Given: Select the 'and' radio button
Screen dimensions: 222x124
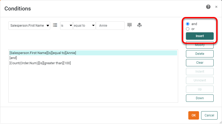Looking at the screenshot, I should click(188, 24).
